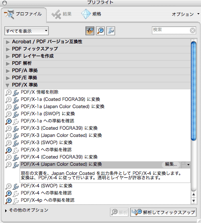Viewport: 201px width, 223px height.
Task: Select the PDF/X 情報を削除 profile
Action: click(40, 92)
